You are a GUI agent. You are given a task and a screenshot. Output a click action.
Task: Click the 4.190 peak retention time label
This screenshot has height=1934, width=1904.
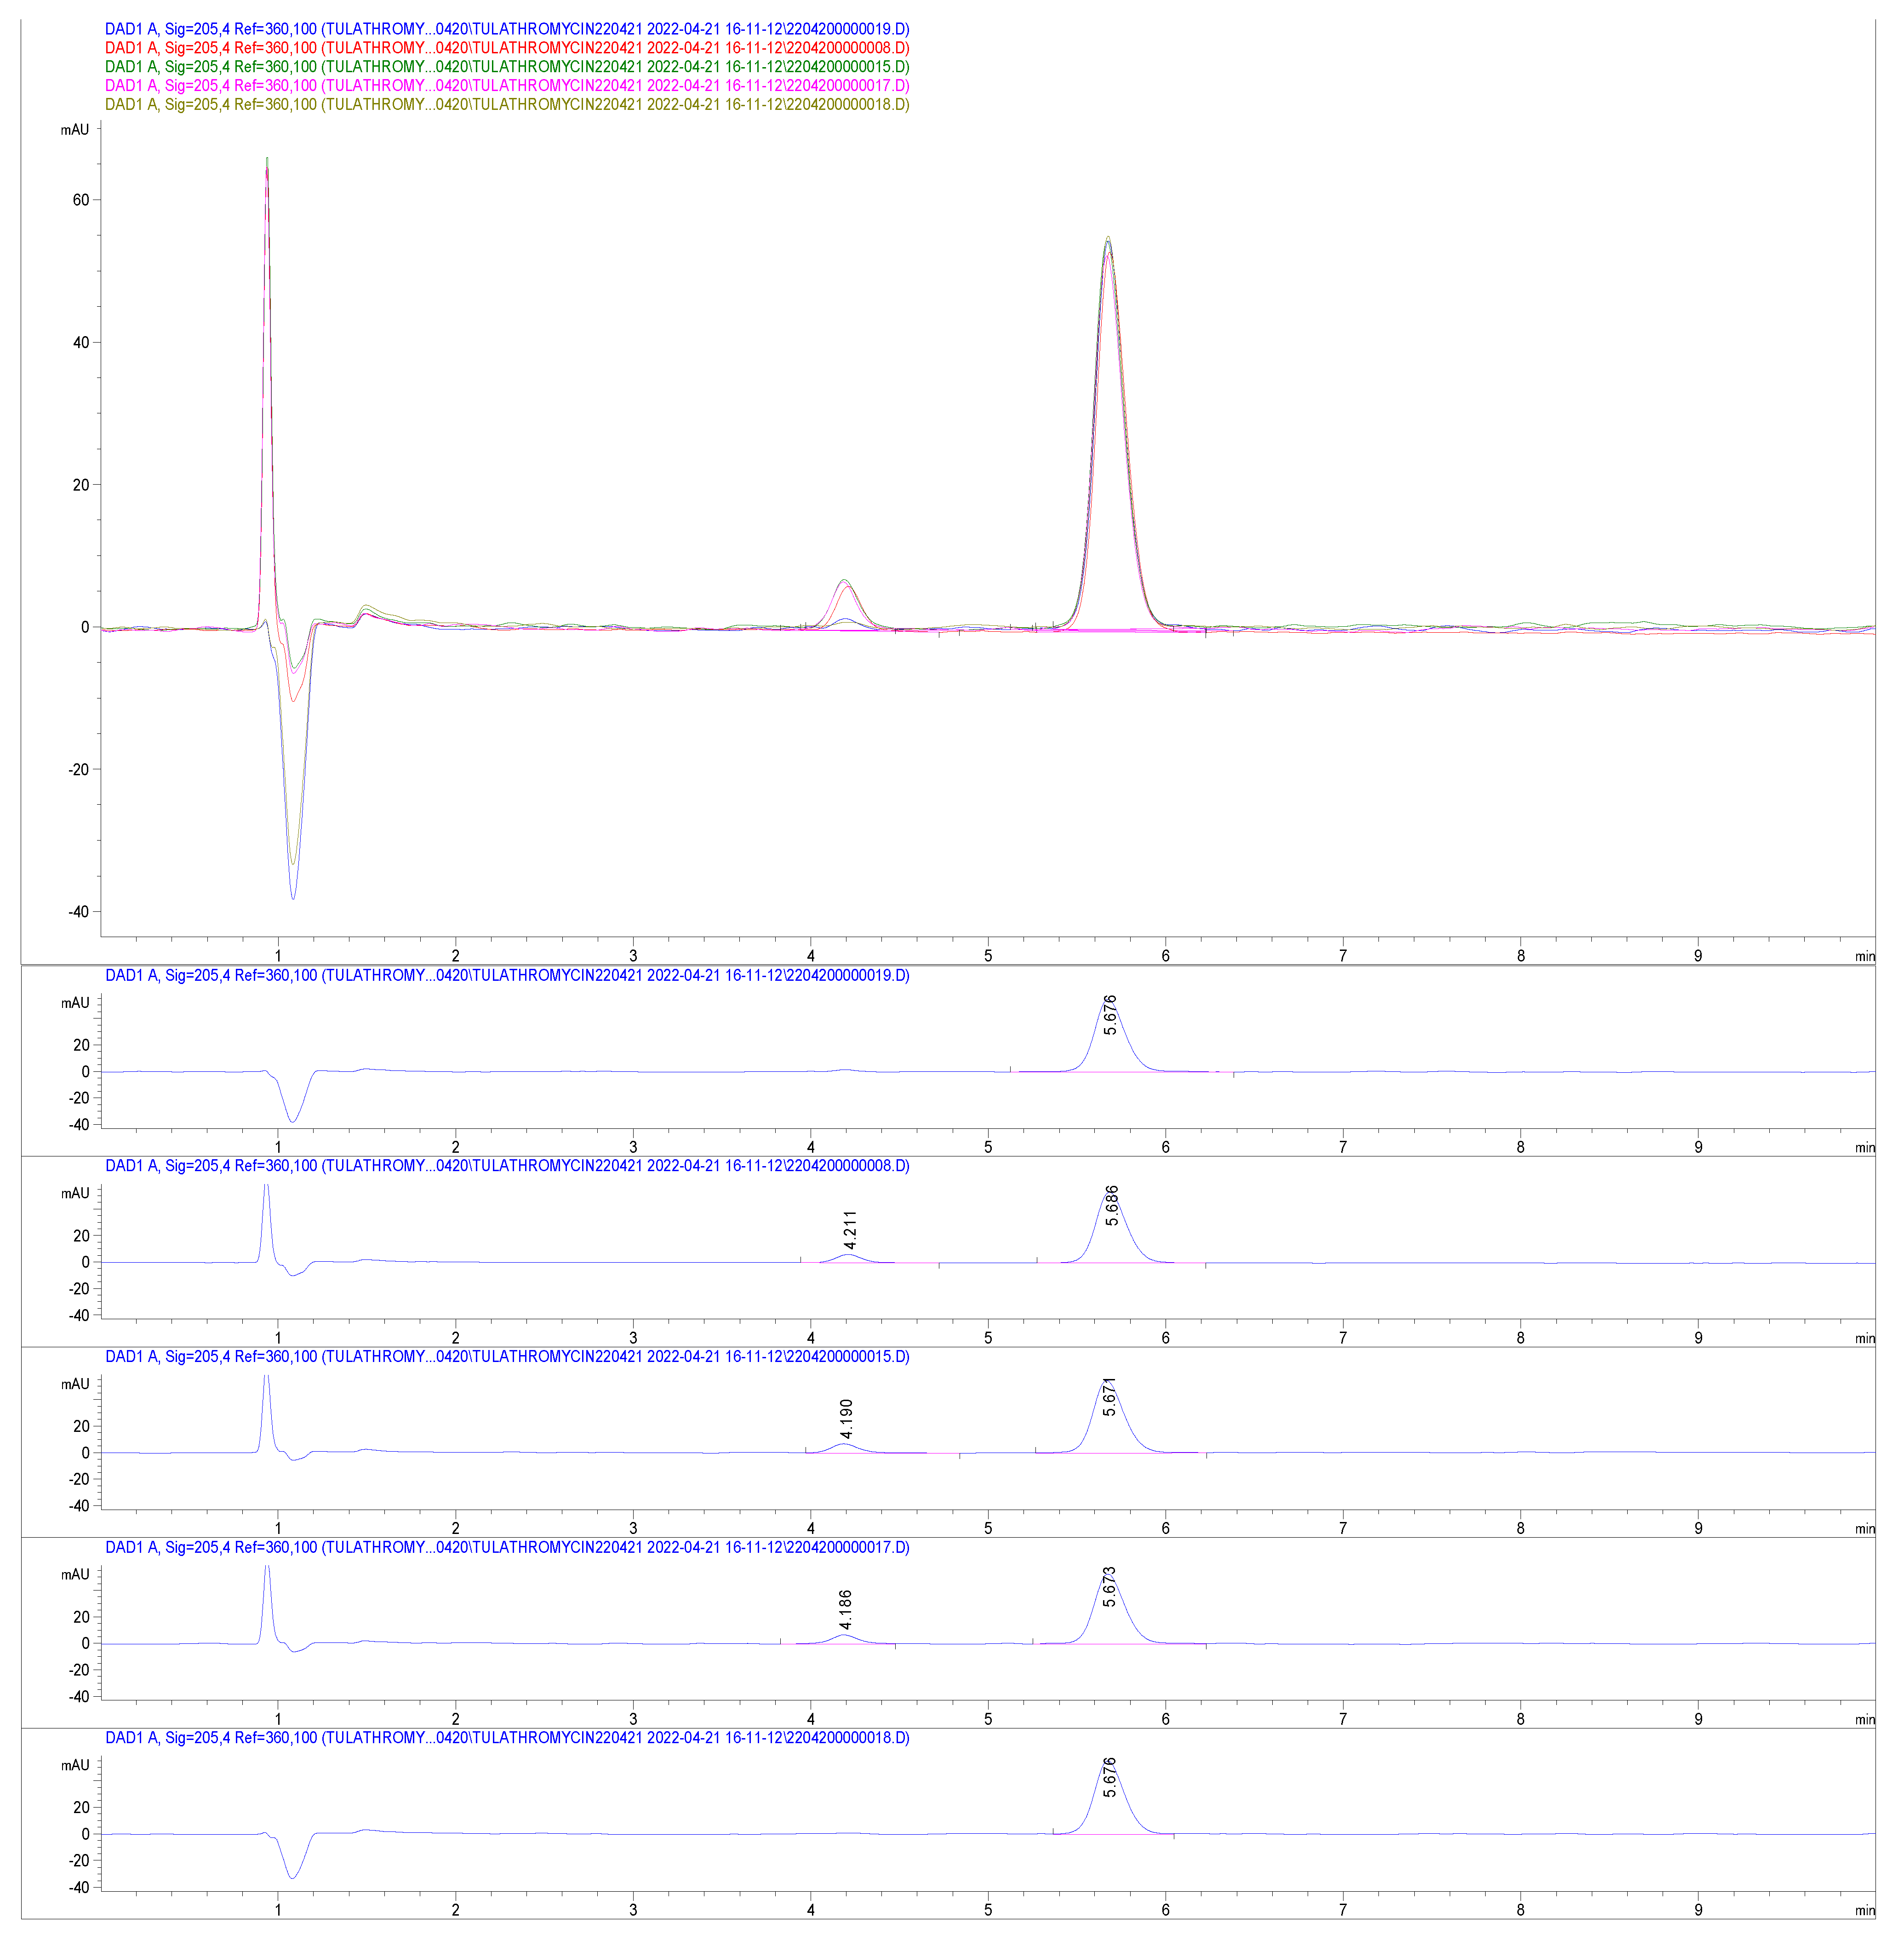(x=847, y=1418)
